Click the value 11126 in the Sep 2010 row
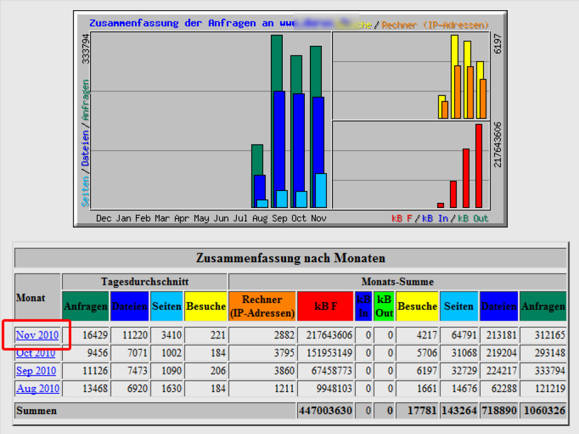Viewport: 579px width, 434px height. click(95, 371)
